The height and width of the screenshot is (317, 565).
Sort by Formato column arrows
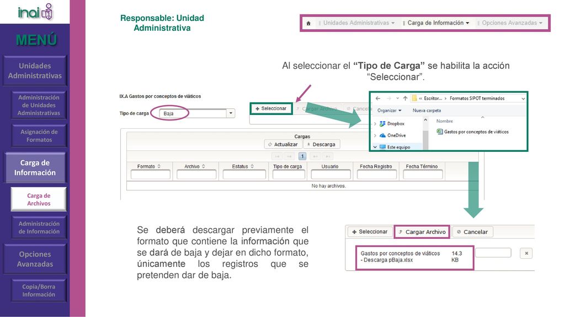(159, 166)
